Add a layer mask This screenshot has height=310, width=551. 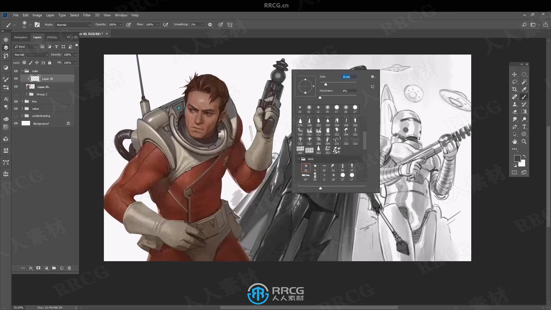click(38, 268)
